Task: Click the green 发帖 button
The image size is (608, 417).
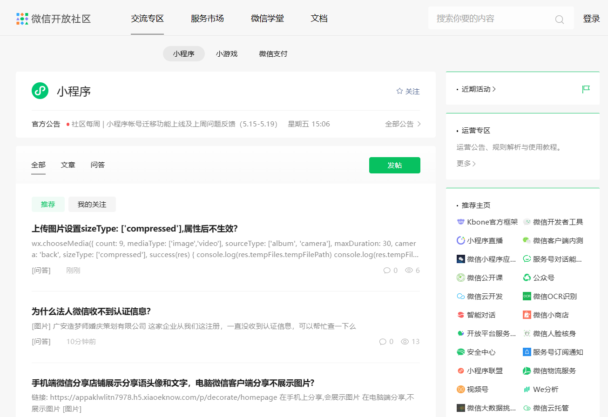Action: 394,165
